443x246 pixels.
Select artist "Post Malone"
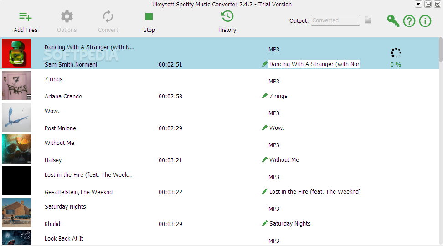[60, 128]
